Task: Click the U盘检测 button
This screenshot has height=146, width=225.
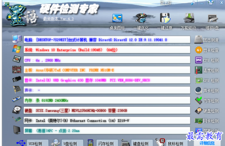Action: click(x=72, y=143)
